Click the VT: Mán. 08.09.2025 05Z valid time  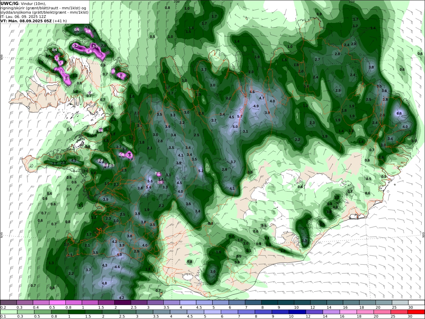pyautogui.click(x=26, y=21)
